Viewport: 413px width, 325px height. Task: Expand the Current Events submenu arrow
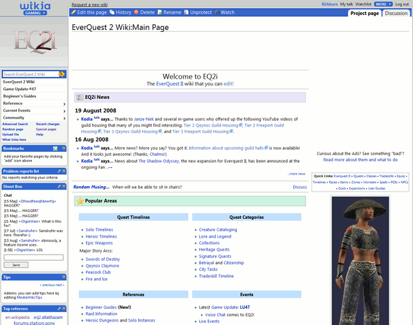click(x=64, y=111)
